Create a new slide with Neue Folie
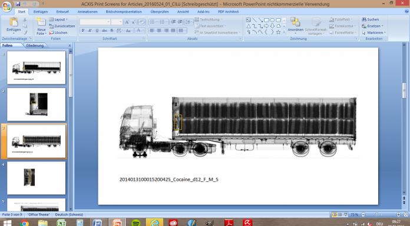 point(41,26)
